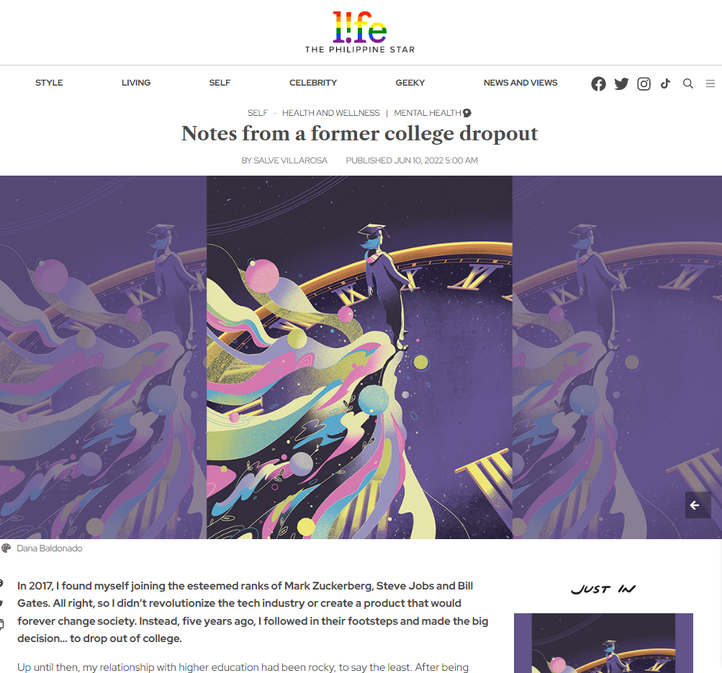Go to the STYLE section
This screenshot has width=722, height=673.
(49, 83)
